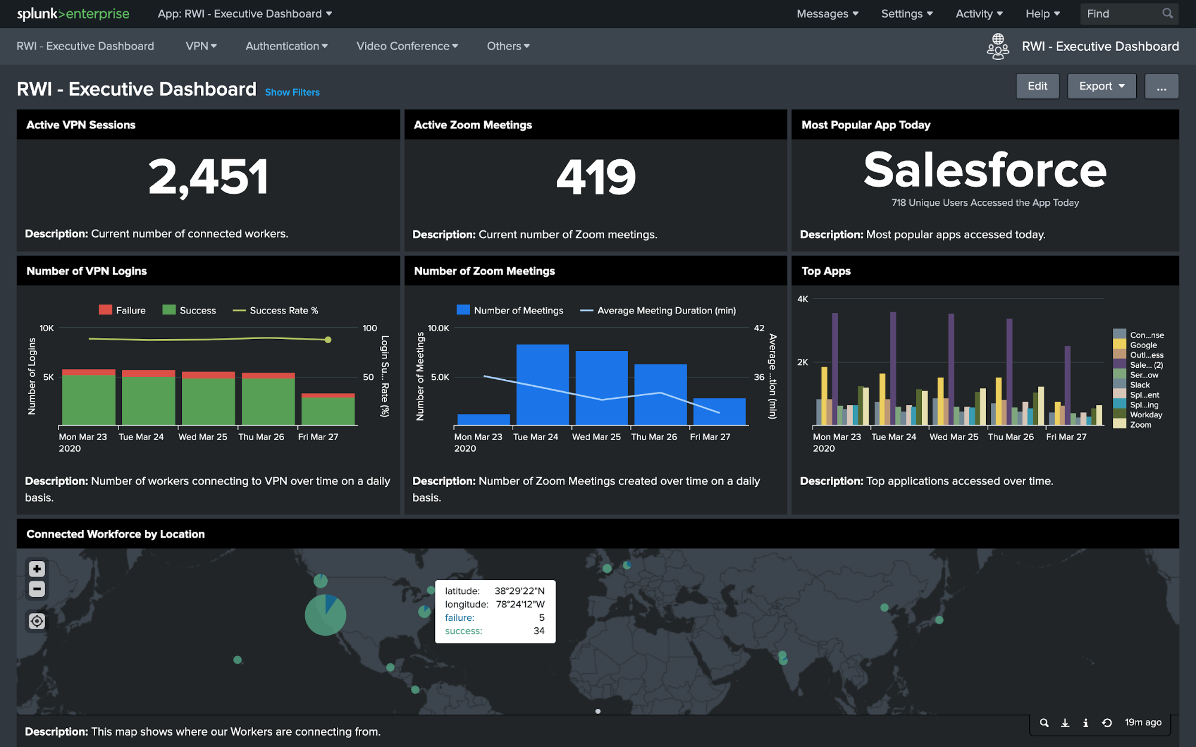Image resolution: width=1196 pixels, height=747 pixels.
Task: Click the map recenter/compass icon
Action: [36, 620]
